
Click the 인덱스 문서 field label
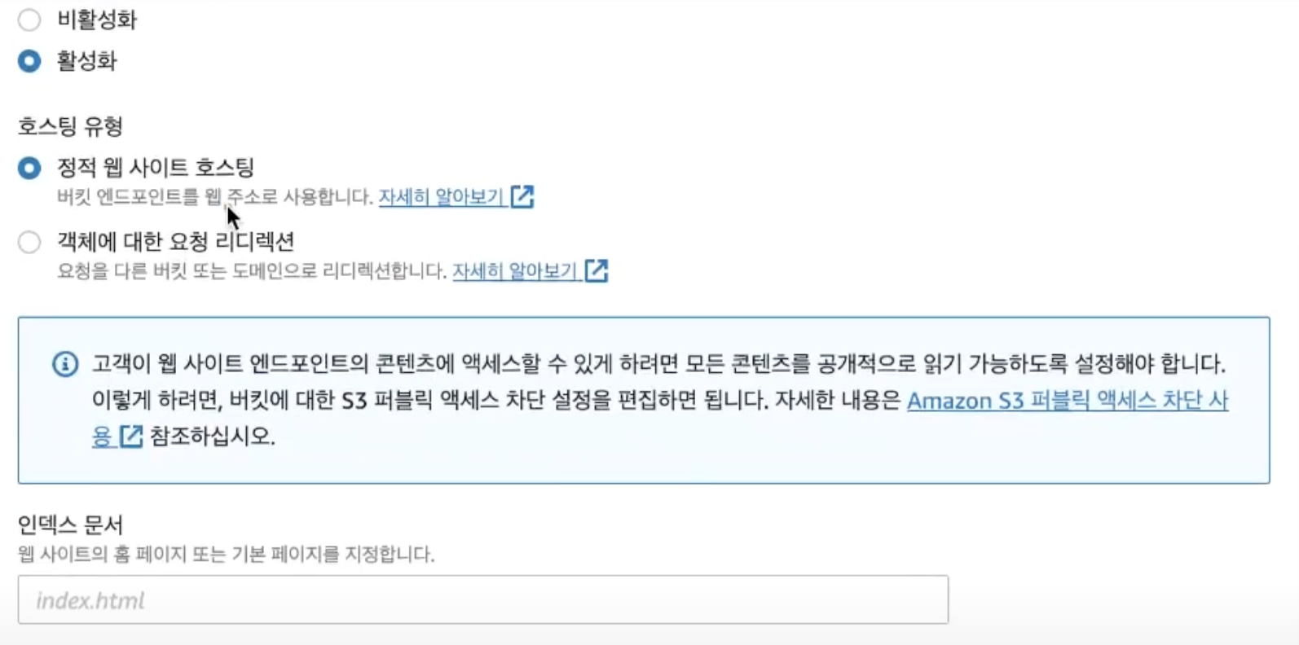(70, 524)
